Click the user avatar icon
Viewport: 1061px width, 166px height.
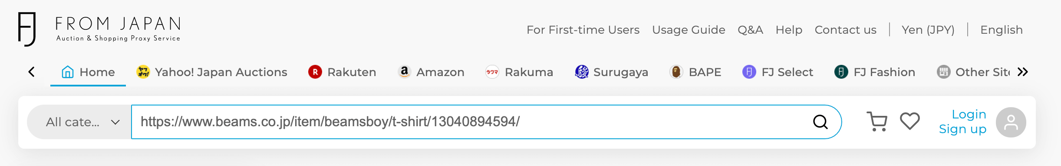pyautogui.click(x=1011, y=122)
